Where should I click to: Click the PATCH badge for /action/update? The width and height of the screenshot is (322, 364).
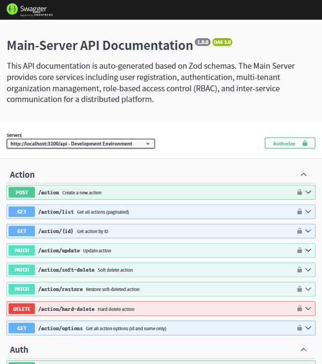(x=21, y=251)
